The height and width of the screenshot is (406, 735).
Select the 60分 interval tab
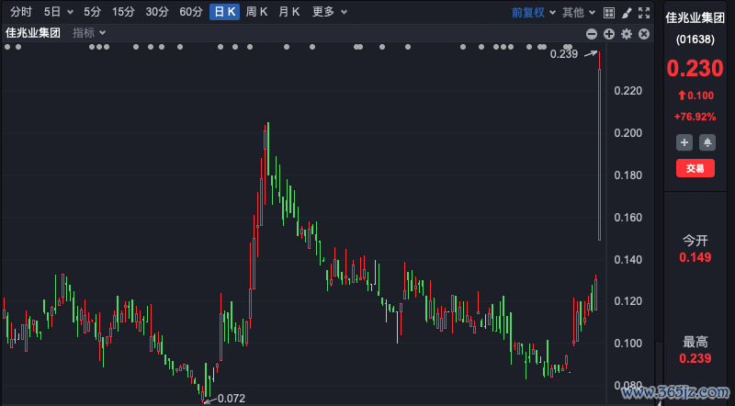191,12
